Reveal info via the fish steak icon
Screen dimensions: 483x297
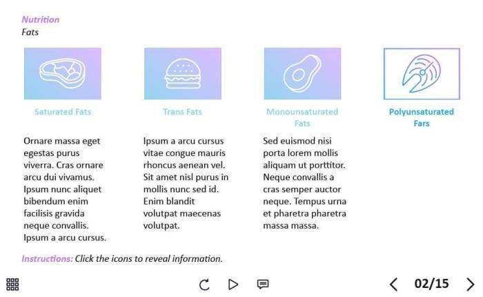click(422, 73)
